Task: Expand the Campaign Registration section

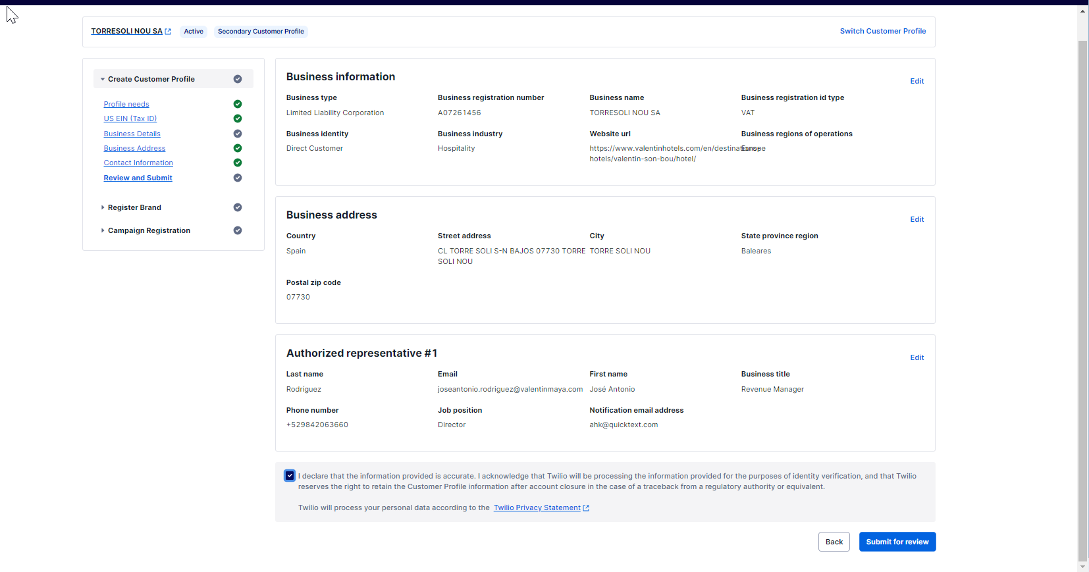Action: point(103,230)
